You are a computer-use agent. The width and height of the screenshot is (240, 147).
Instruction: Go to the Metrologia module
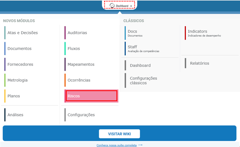pyautogui.click(x=18, y=80)
